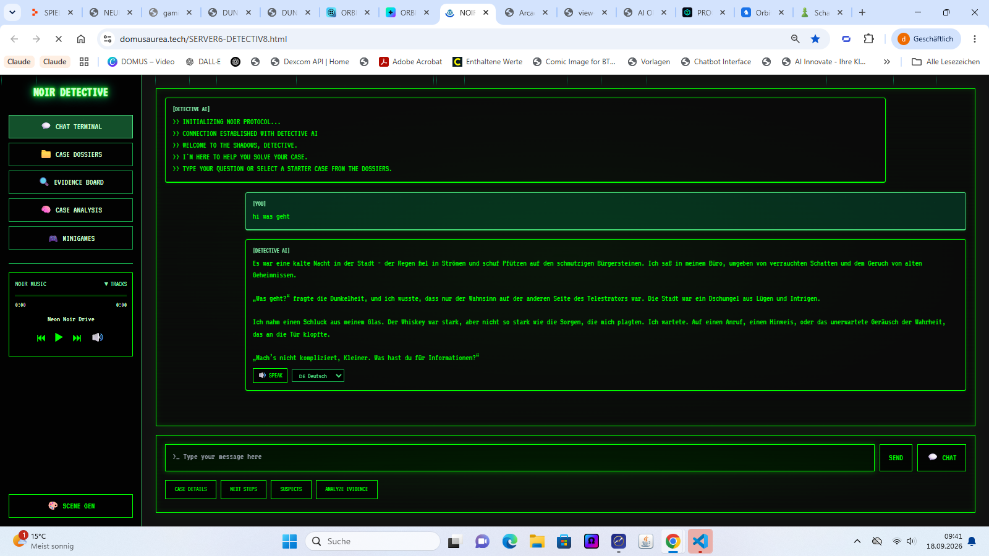The height and width of the screenshot is (556, 989).
Task: Skip to the next music track
Action: 77,338
